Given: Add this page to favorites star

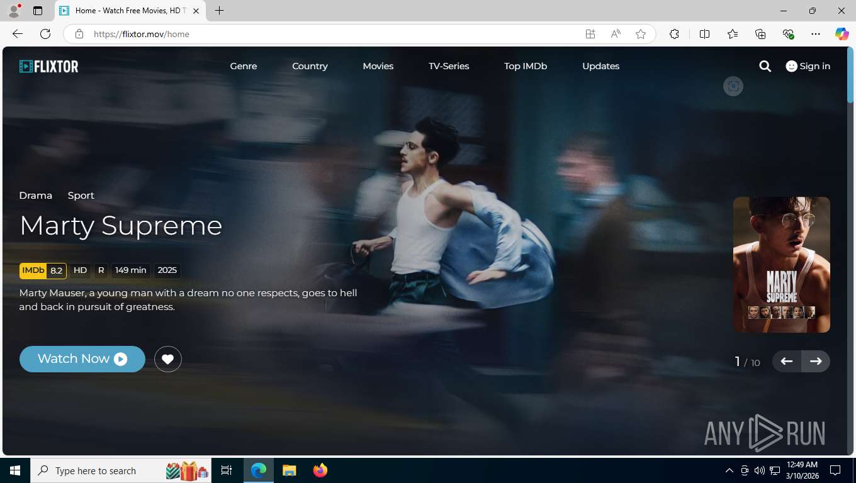Looking at the screenshot, I should pyautogui.click(x=641, y=34).
